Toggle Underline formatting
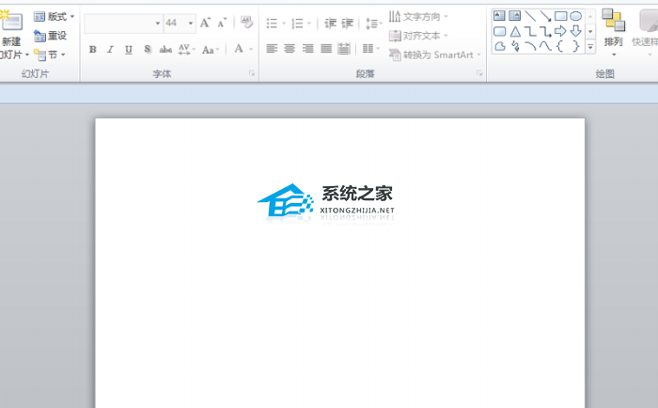Image resolution: width=658 pixels, height=408 pixels. [129, 50]
